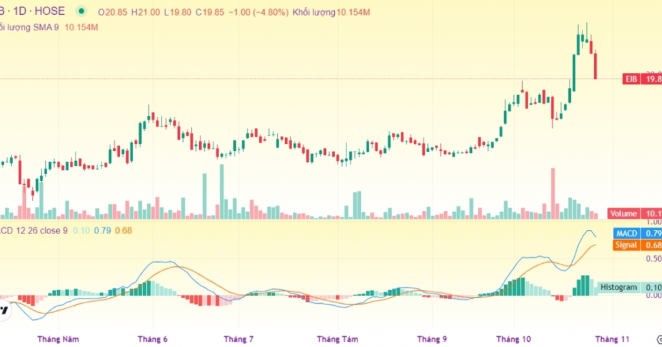This screenshot has width=662, height=347.
Task: Click the green market status dot
Action: (81, 12)
